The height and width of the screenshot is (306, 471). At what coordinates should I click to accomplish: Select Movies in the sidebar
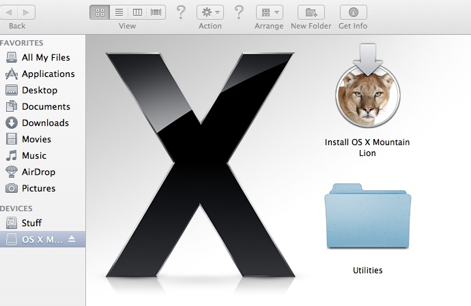pos(42,139)
